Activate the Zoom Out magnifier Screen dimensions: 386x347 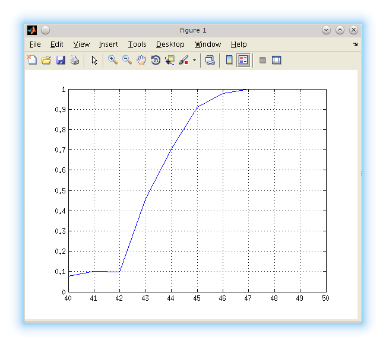click(127, 60)
